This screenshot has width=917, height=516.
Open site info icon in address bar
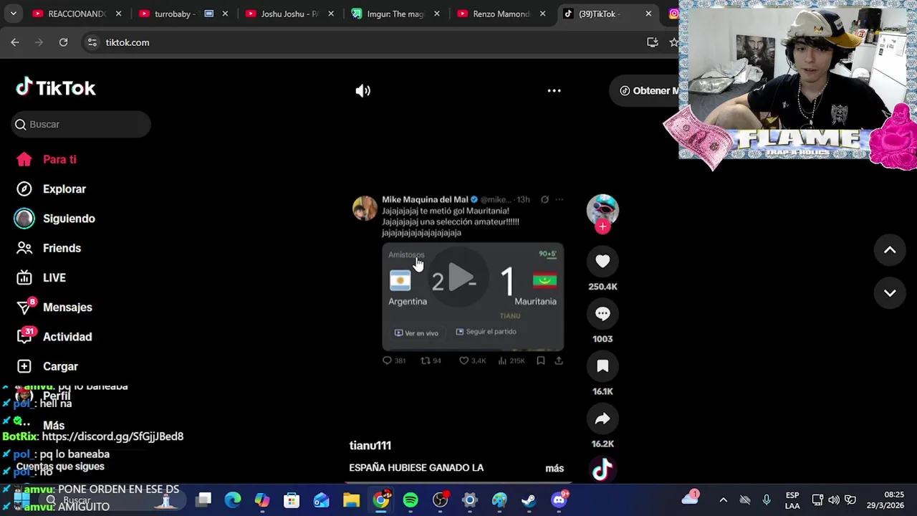92,42
